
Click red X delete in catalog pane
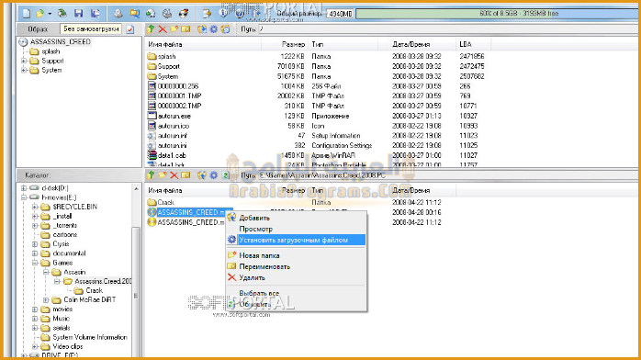pyautogui.click(x=174, y=174)
